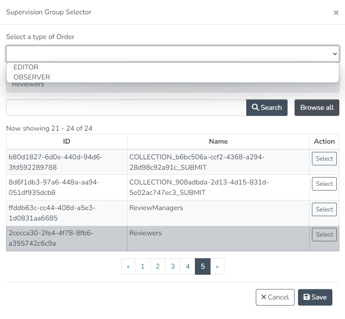Jump to page 2 of results
This screenshot has width=345, height=319.
click(157, 266)
